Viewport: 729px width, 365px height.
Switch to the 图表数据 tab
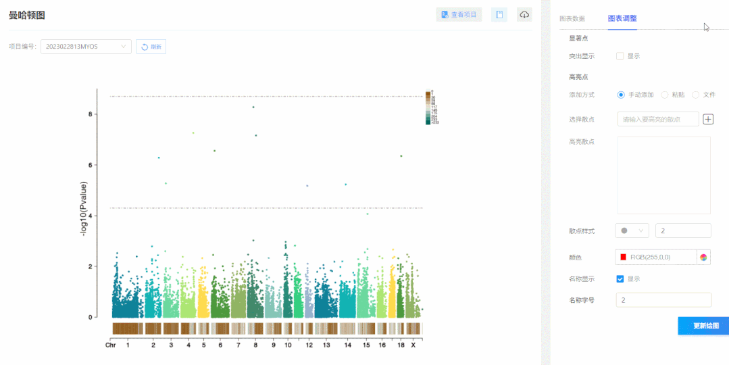[x=572, y=18]
